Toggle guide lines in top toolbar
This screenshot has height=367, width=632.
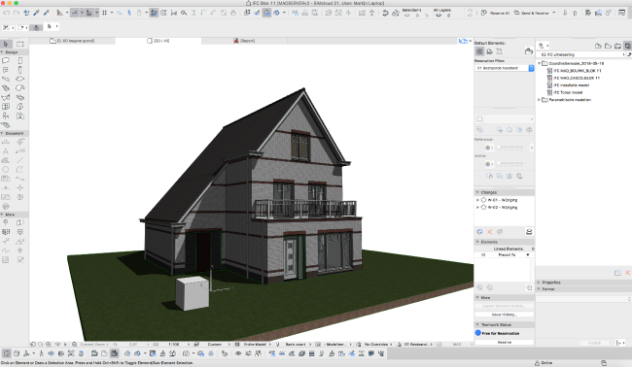point(75,13)
